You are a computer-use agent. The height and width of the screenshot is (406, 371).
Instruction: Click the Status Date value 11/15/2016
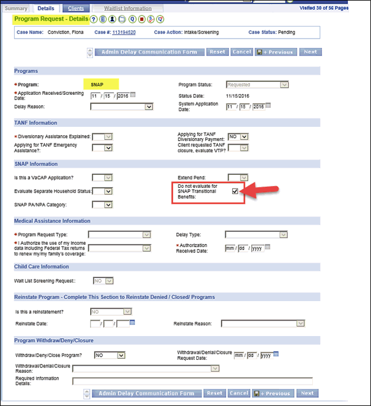tap(238, 96)
